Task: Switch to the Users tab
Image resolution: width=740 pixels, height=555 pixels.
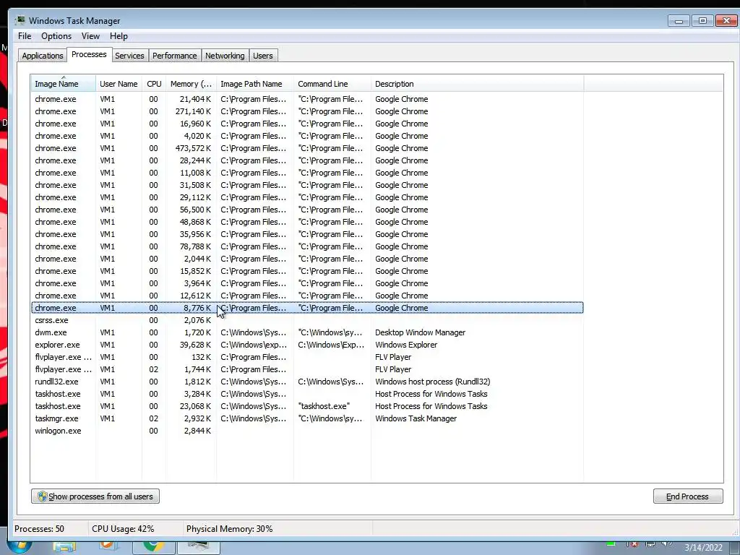Action: point(263,55)
